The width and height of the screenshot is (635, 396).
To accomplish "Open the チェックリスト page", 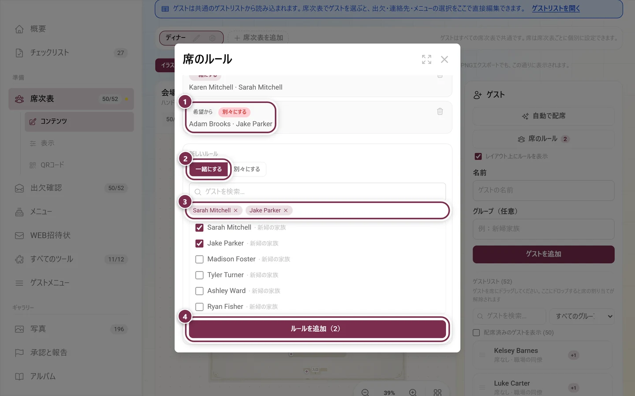I will coord(71,53).
